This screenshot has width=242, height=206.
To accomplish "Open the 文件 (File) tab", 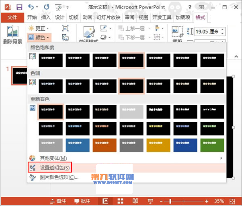I will [12, 17].
